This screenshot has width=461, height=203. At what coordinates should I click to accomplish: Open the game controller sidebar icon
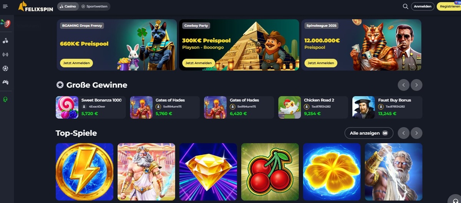click(5, 82)
